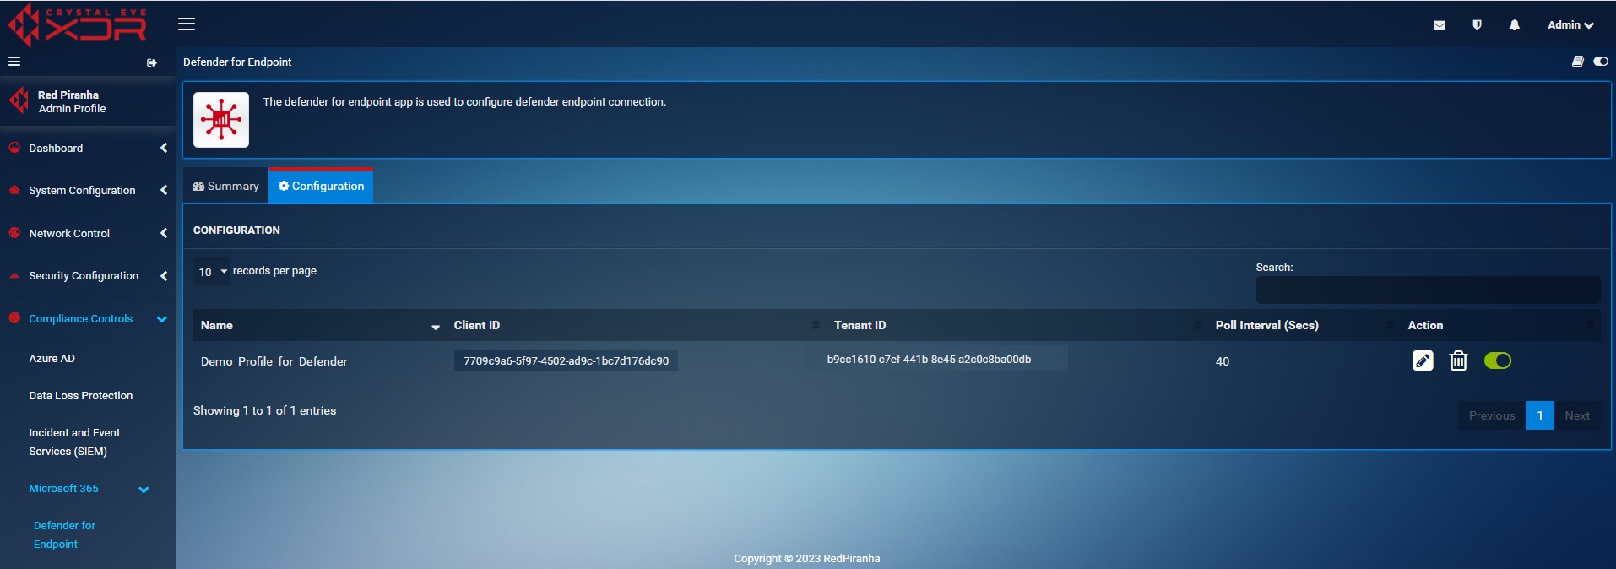Click the Network Control sidebar icon

coord(14,233)
